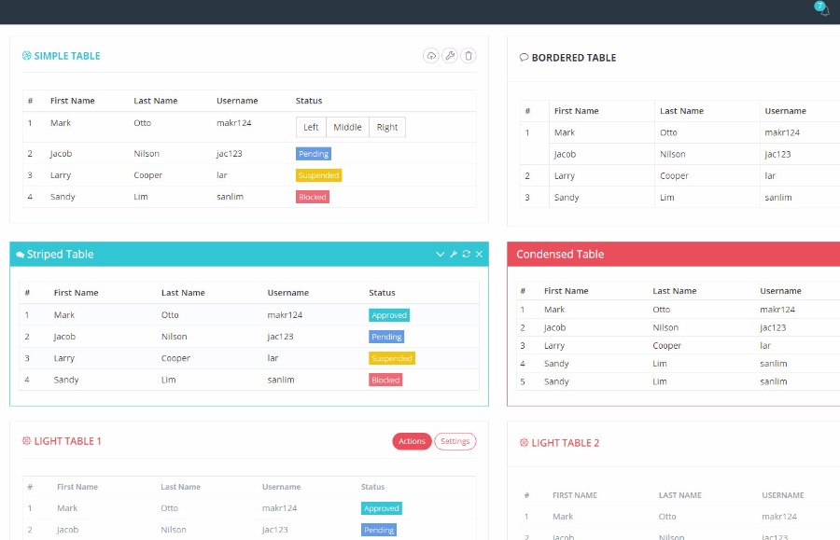
Task: Click the Approved badge in Striped Table
Action: coord(389,315)
